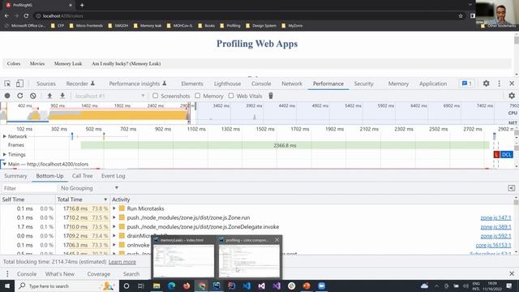Sort by the Total Time column
Image resolution: width=519 pixels, height=292 pixels.
[82, 200]
